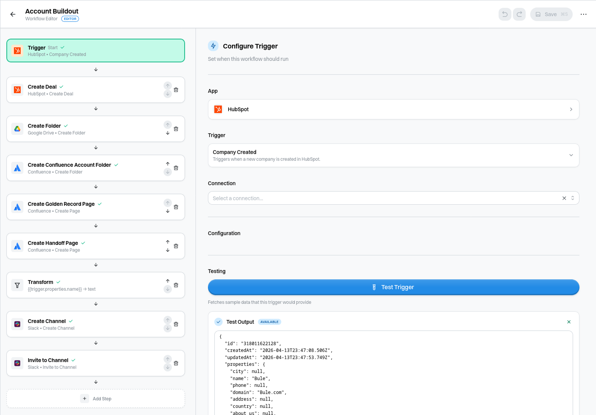Open connection list via up-down chevrons
The width and height of the screenshot is (596, 415).
tap(573, 198)
